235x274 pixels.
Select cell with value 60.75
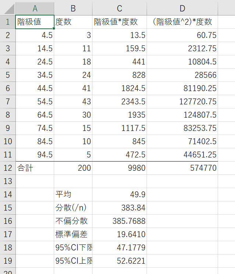click(x=182, y=35)
